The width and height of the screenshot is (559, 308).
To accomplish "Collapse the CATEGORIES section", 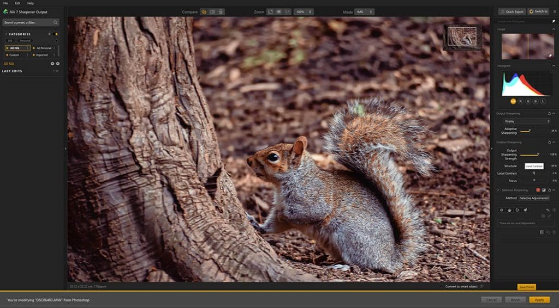I will tap(6, 34).
